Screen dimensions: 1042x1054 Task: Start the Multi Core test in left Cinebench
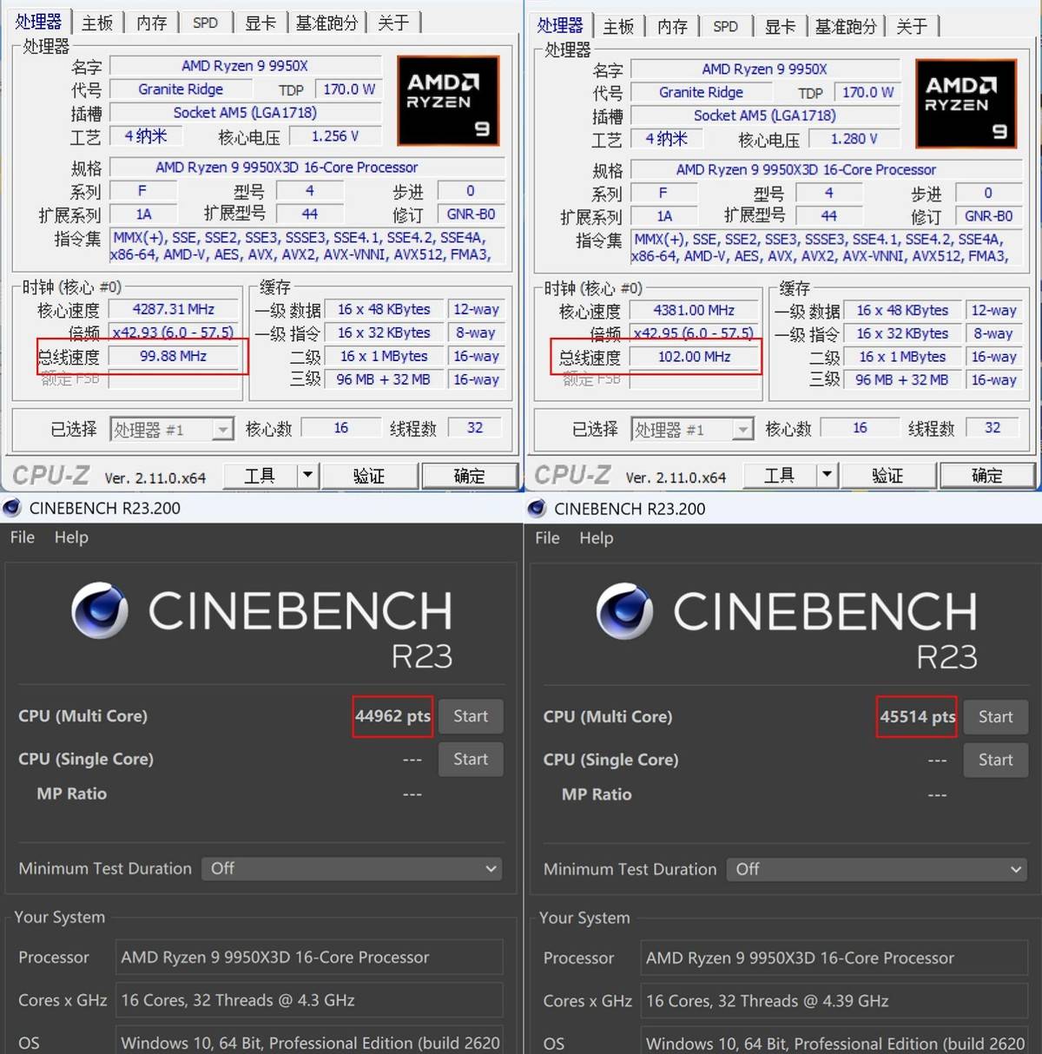pos(471,716)
